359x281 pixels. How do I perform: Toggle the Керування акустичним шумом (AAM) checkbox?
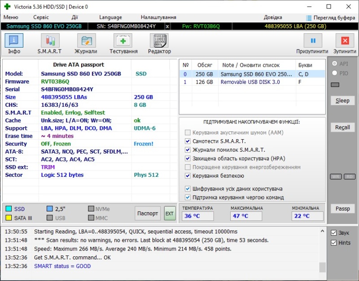pos(188,132)
